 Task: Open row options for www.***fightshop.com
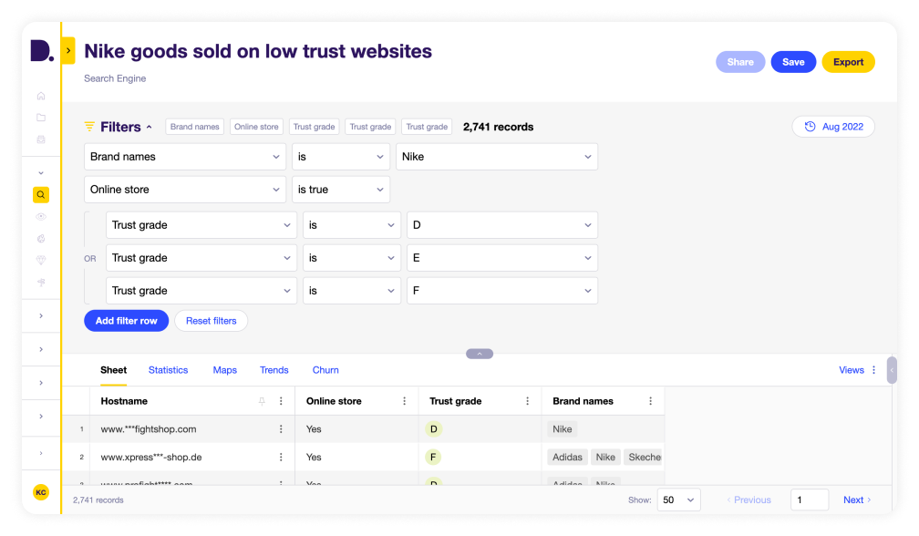pyautogui.click(x=281, y=429)
